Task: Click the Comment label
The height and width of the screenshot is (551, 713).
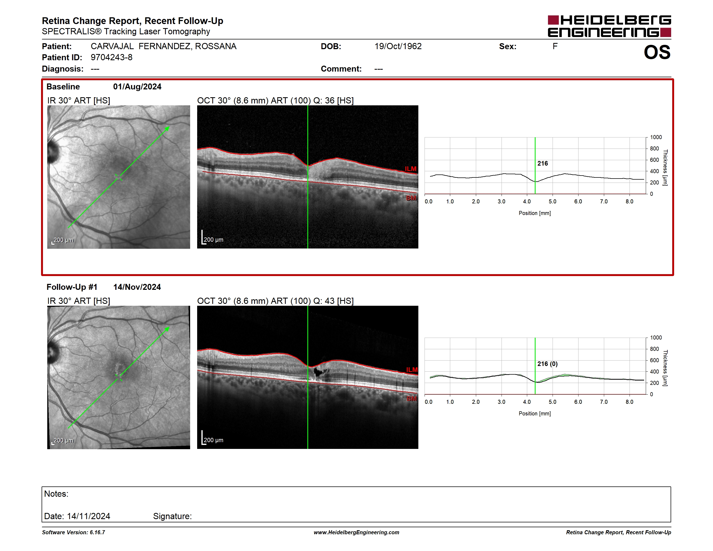Action: [x=341, y=69]
